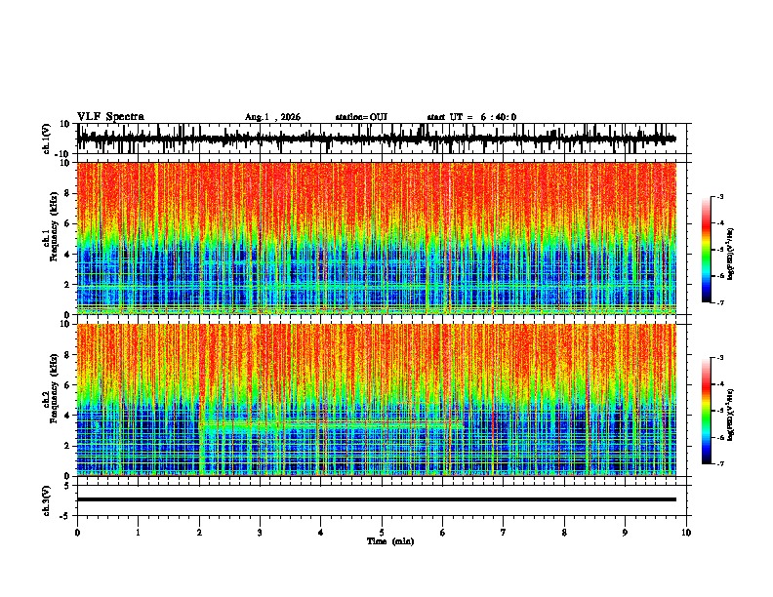Click time axis tick label "1"
This screenshot has height=597, width=773.
pyautogui.click(x=138, y=533)
